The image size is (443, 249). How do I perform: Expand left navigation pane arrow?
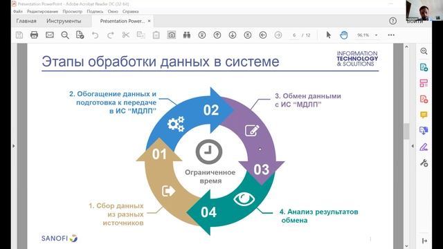click(x=14, y=146)
